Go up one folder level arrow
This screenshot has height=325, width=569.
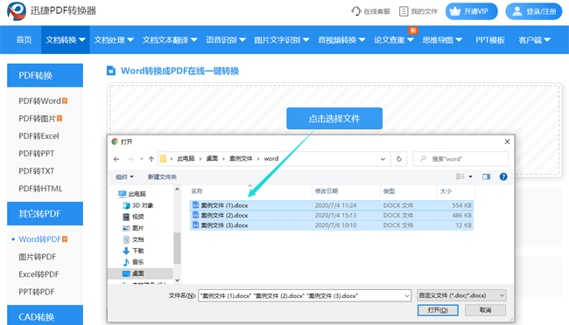pyautogui.click(x=151, y=159)
